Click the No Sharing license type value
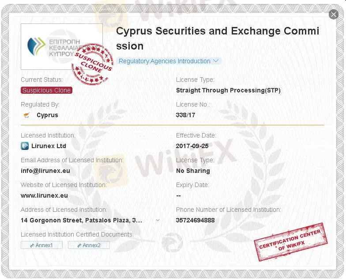Image resolution: width=346 pixels, height=279 pixels. [193, 171]
